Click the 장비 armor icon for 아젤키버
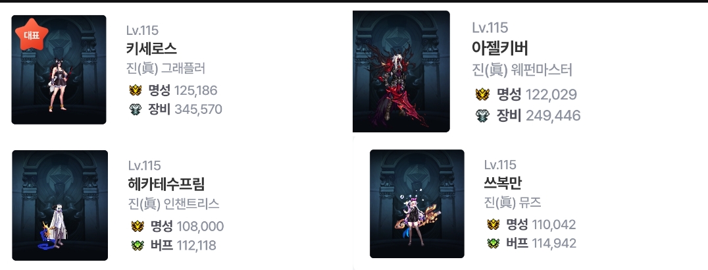 click(483, 115)
